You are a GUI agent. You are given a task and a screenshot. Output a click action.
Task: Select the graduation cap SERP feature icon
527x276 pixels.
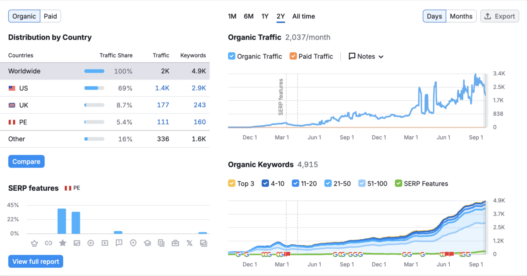tap(147, 243)
